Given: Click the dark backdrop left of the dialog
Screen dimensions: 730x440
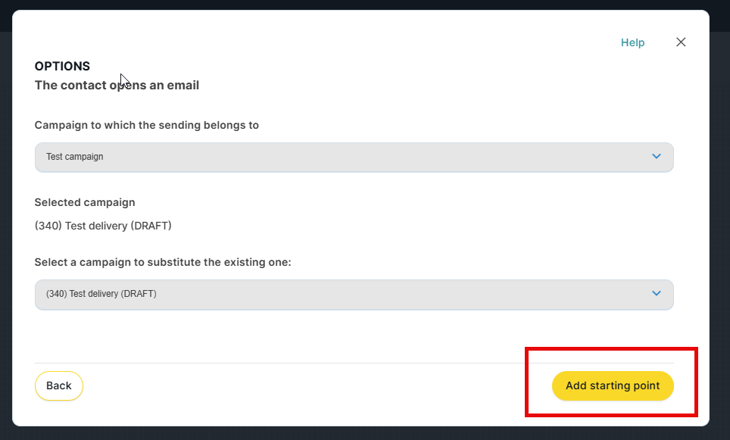Looking at the screenshot, I should click(5, 227).
